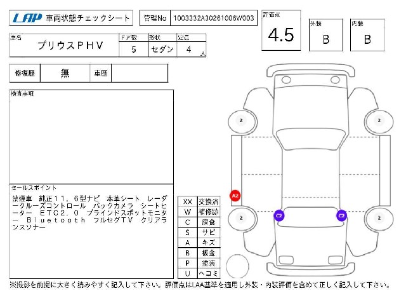Click the 定員 column header
Screen dimensions: 406x305
tap(183, 37)
